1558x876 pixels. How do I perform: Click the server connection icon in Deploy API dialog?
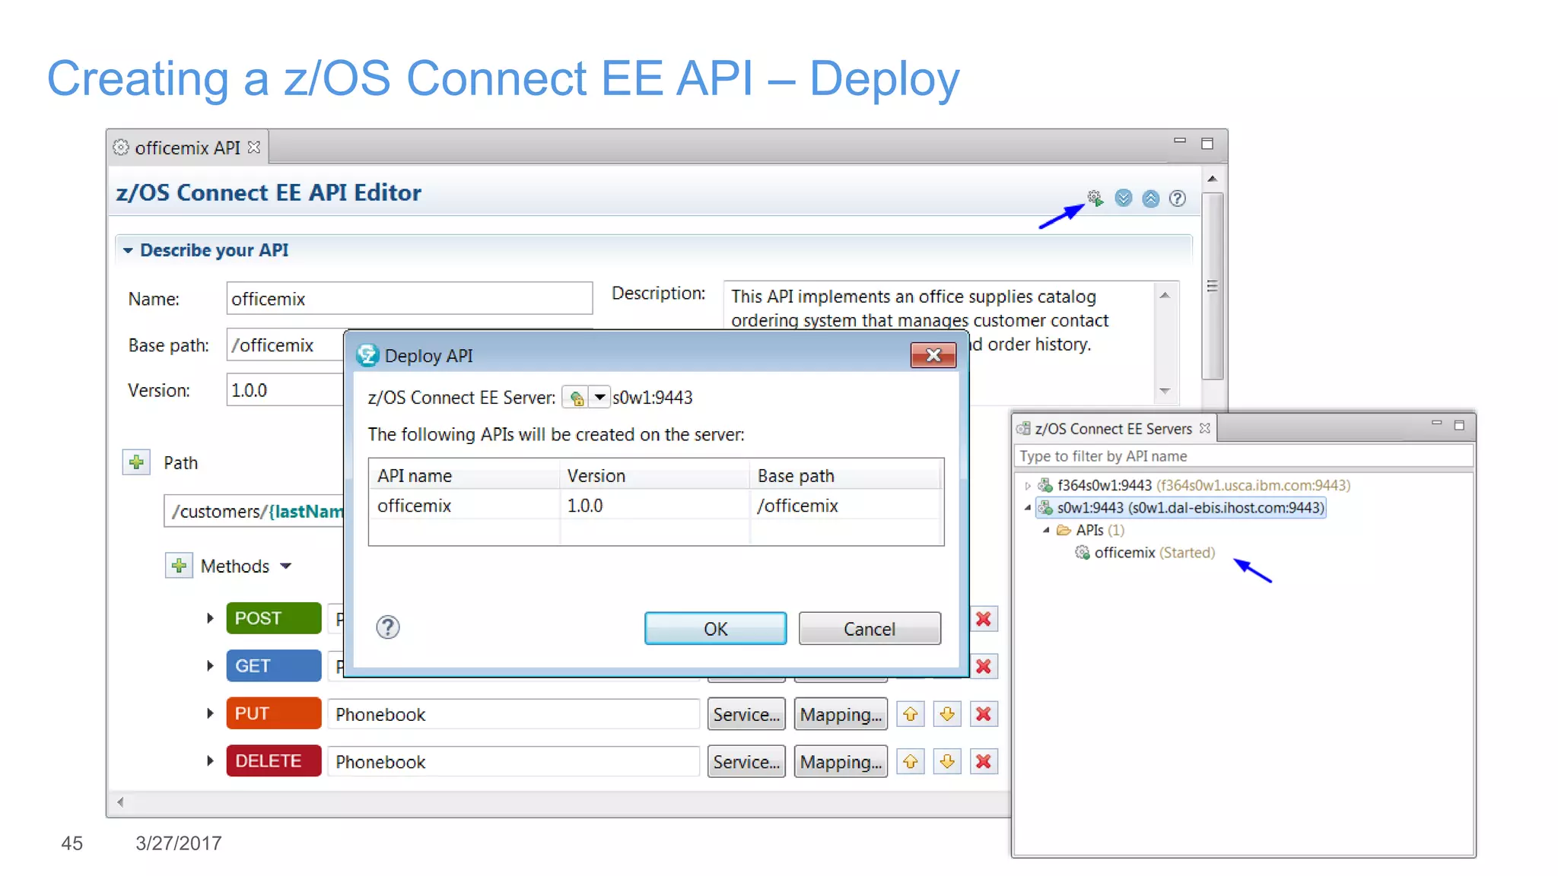(577, 398)
